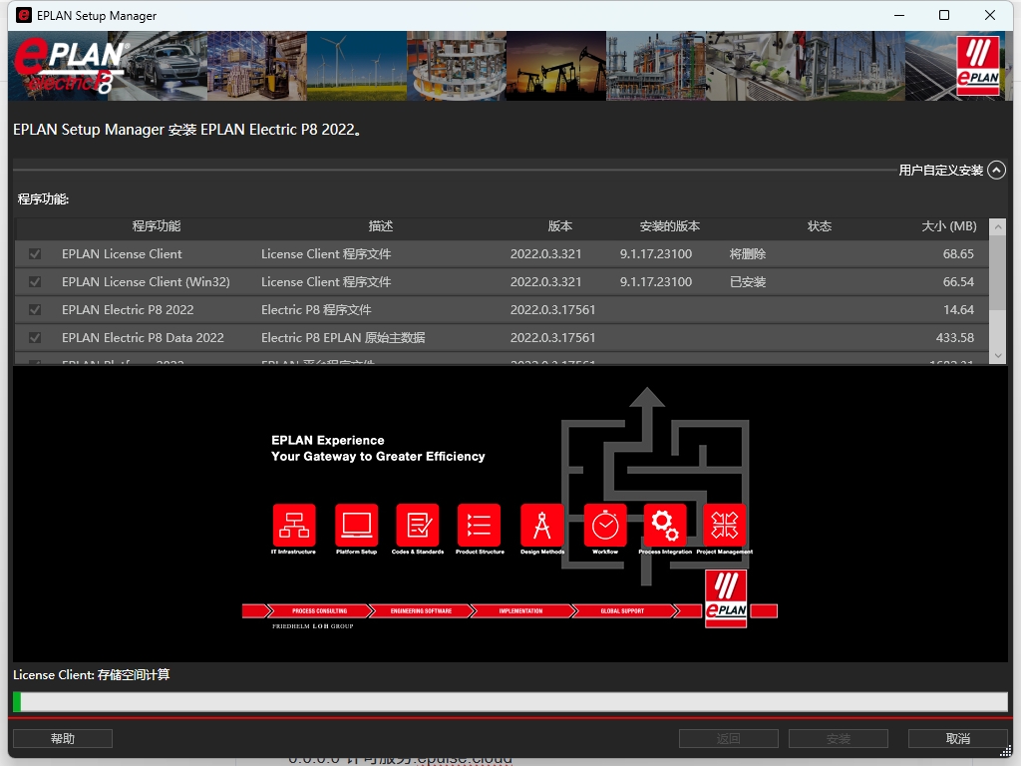The image size is (1021, 766).
Task: Click the installation progress bar
Action: (x=510, y=702)
